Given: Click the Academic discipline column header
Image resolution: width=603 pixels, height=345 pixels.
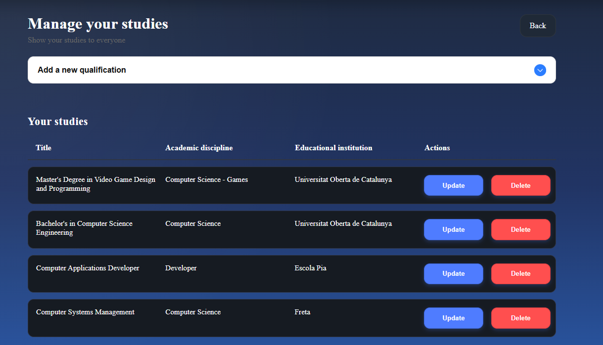Looking at the screenshot, I should point(199,148).
